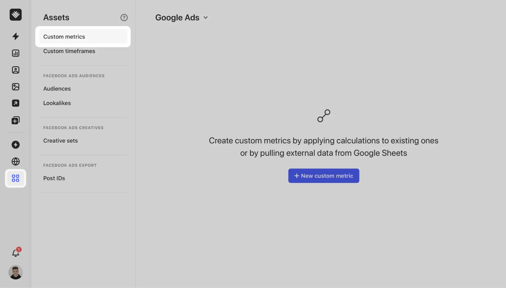Select Custom timeframes
This screenshot has height=288, width=506.
pyautogui.click(x=69, y=51)
